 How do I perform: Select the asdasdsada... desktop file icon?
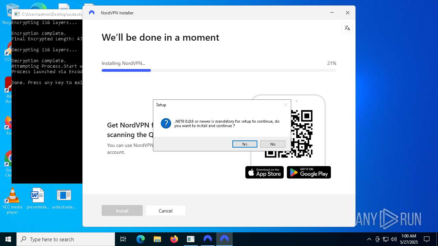[x=64, y=199]
